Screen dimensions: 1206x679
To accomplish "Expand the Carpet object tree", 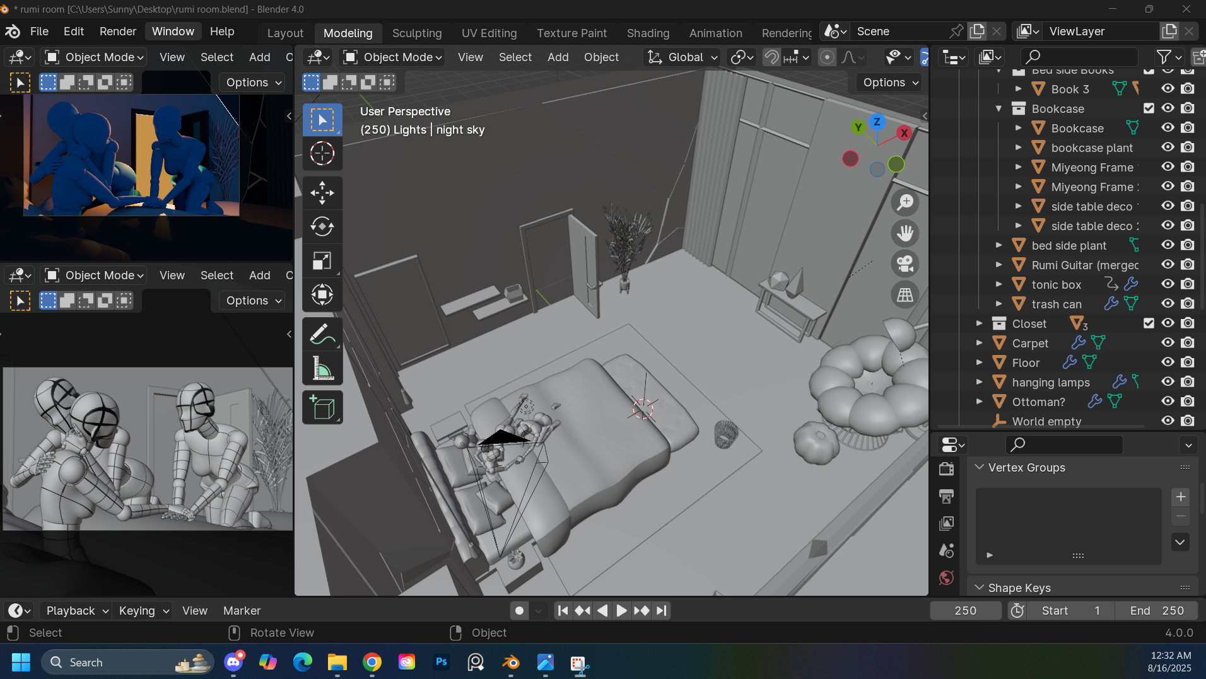I will (979, 343).
